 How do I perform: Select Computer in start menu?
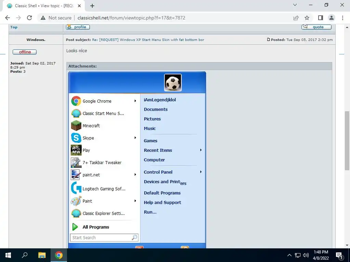coord(154,160)
